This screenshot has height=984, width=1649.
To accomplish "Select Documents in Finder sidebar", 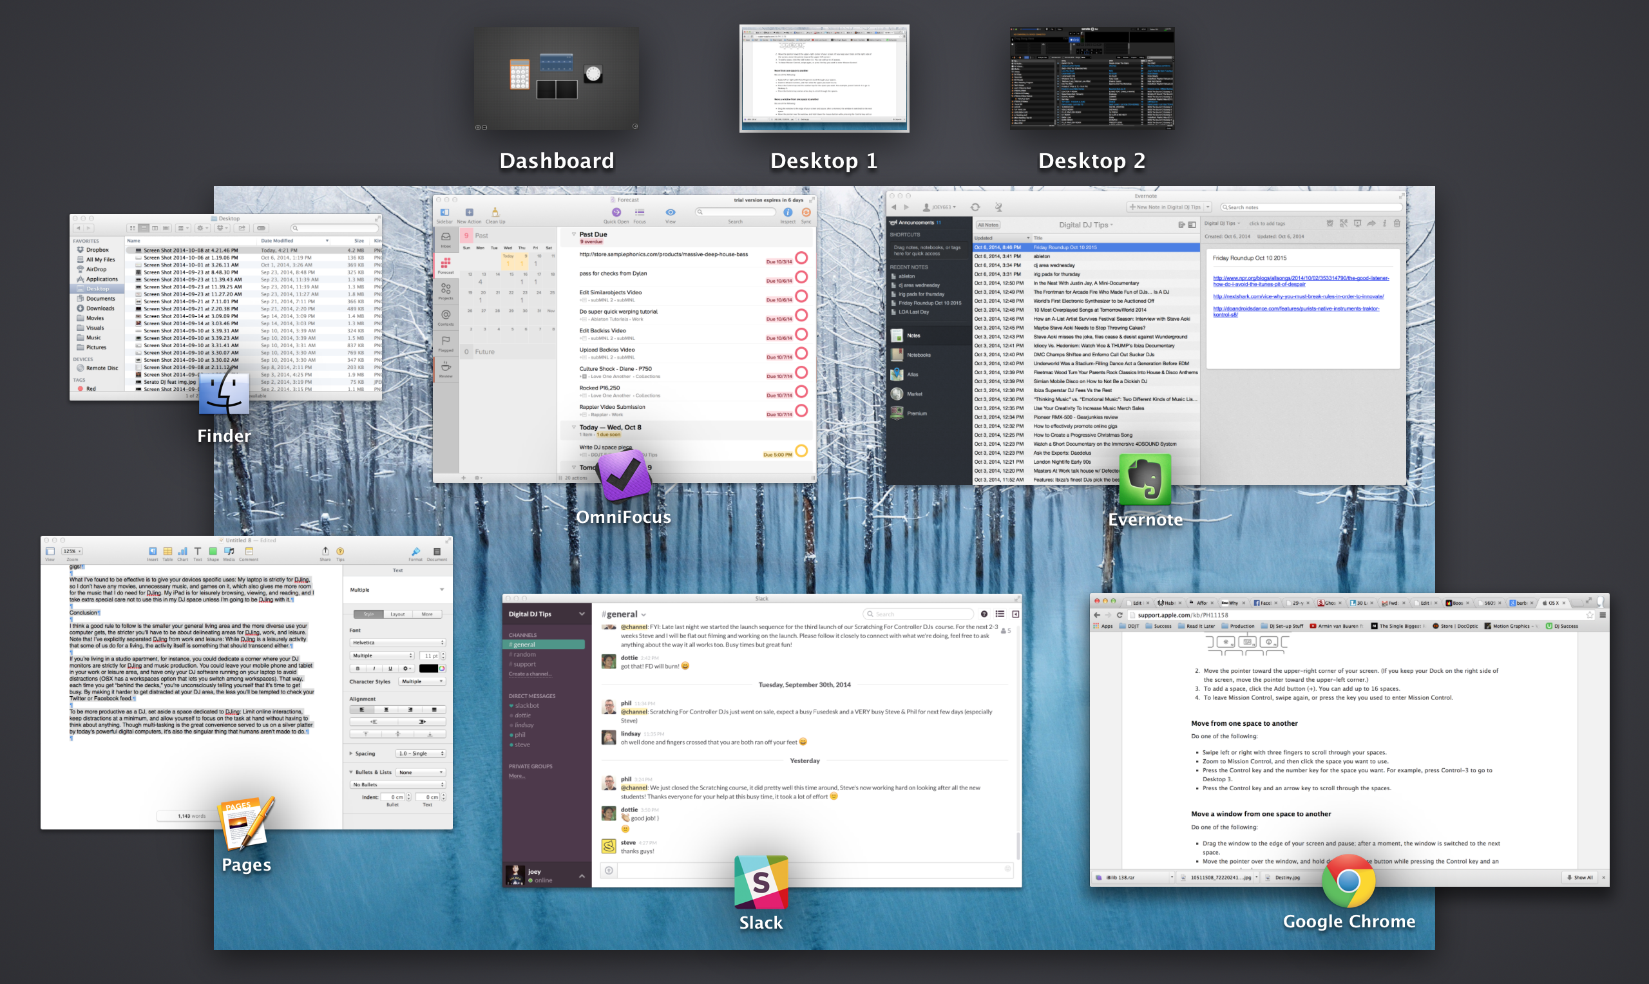I will (100, 298).
